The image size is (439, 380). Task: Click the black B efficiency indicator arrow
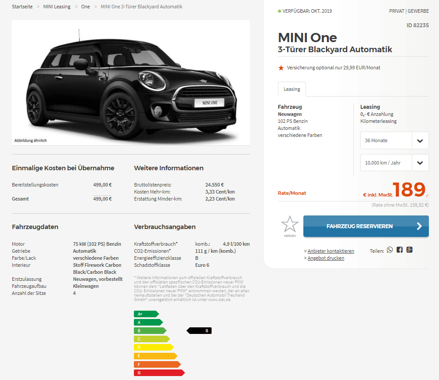point(199,331)
